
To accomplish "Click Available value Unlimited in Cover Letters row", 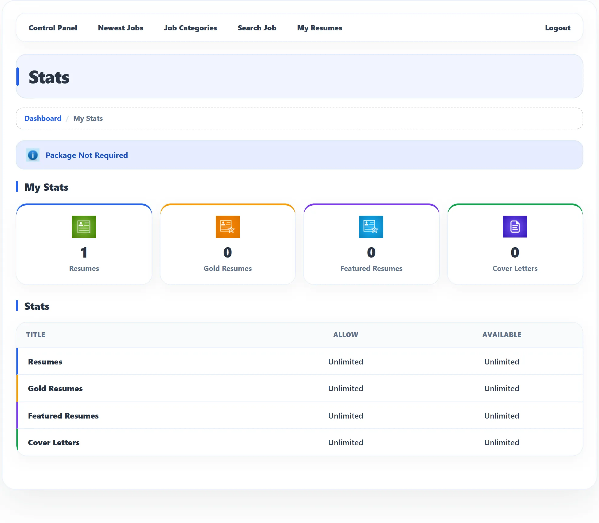I will [502, 443].
